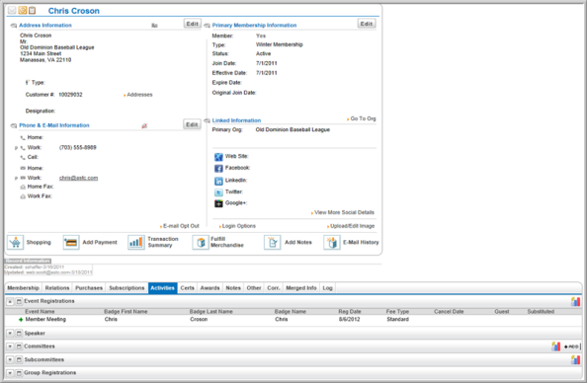The image size is (587, 383).
Task: Collapse the Event Registrations section arrow
Action: click(x=10, y=301)
